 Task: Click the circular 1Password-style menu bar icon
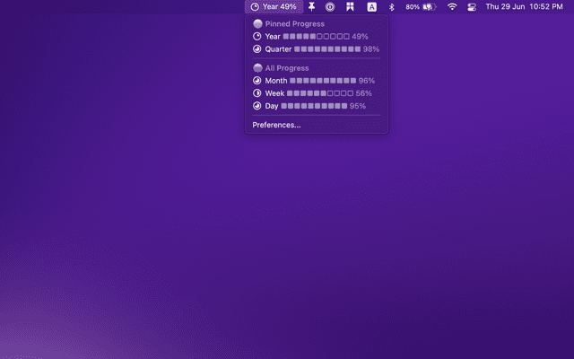pos(330,6)
